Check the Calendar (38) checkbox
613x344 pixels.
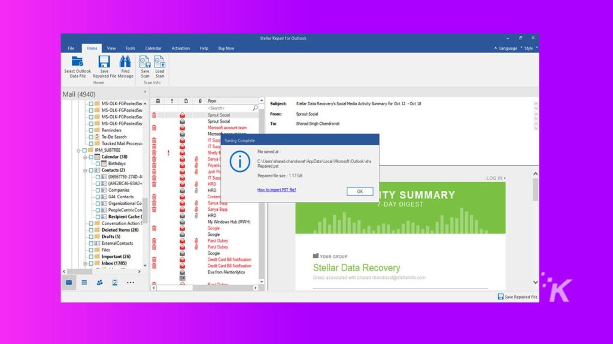coord(91,157)
